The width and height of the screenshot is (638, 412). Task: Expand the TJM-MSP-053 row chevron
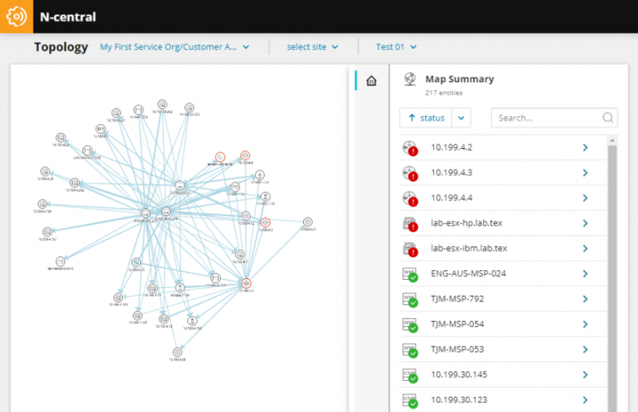(585, 349)
